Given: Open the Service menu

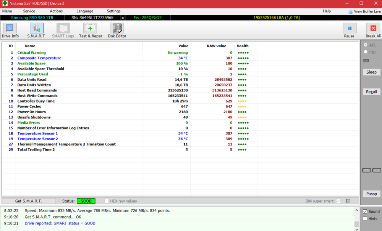Looking at the screenshot, I should [x=29, y=11].
